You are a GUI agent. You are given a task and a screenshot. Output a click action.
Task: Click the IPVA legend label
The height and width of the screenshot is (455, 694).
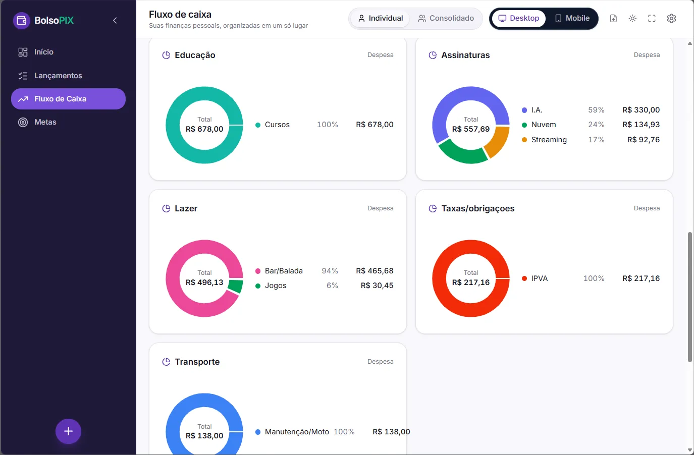540,278
